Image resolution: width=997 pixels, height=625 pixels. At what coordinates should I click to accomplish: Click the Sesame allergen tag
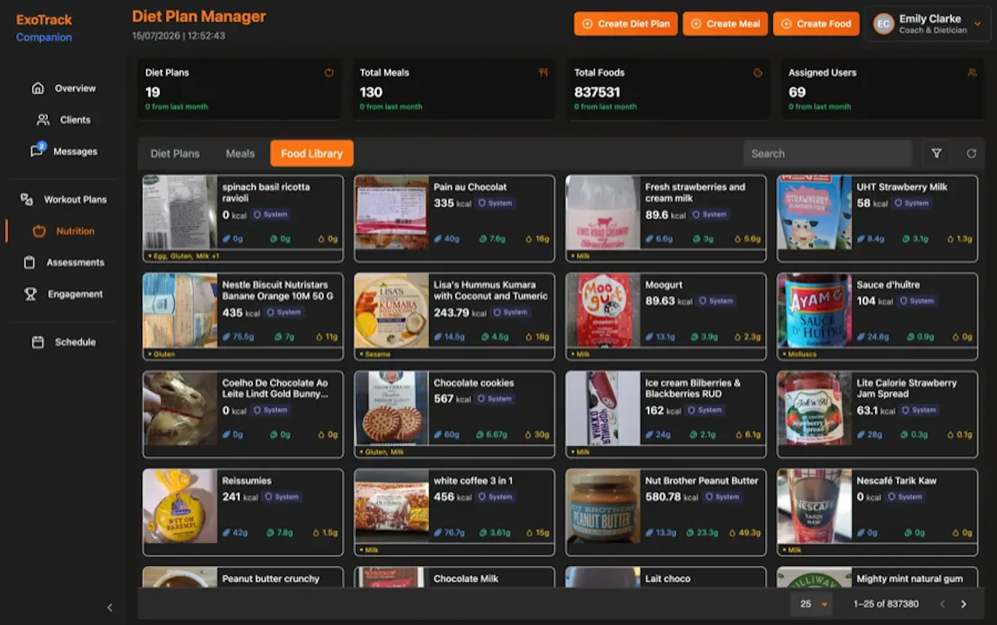tap(375, 354)
